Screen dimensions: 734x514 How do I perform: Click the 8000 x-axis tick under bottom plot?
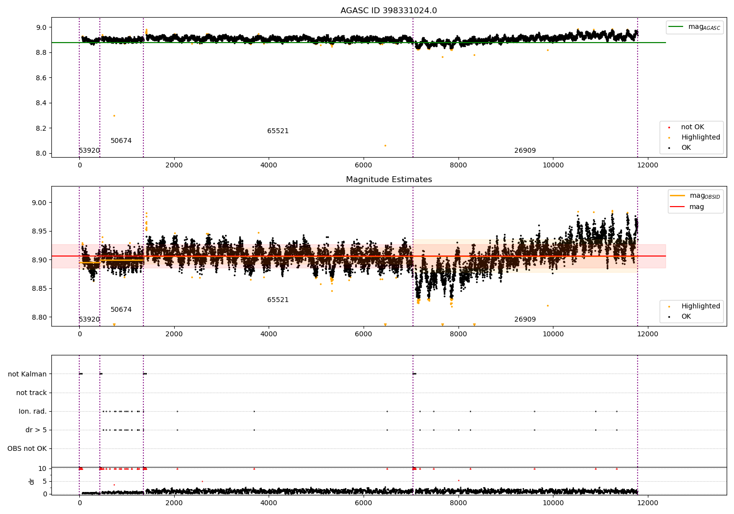459,503
